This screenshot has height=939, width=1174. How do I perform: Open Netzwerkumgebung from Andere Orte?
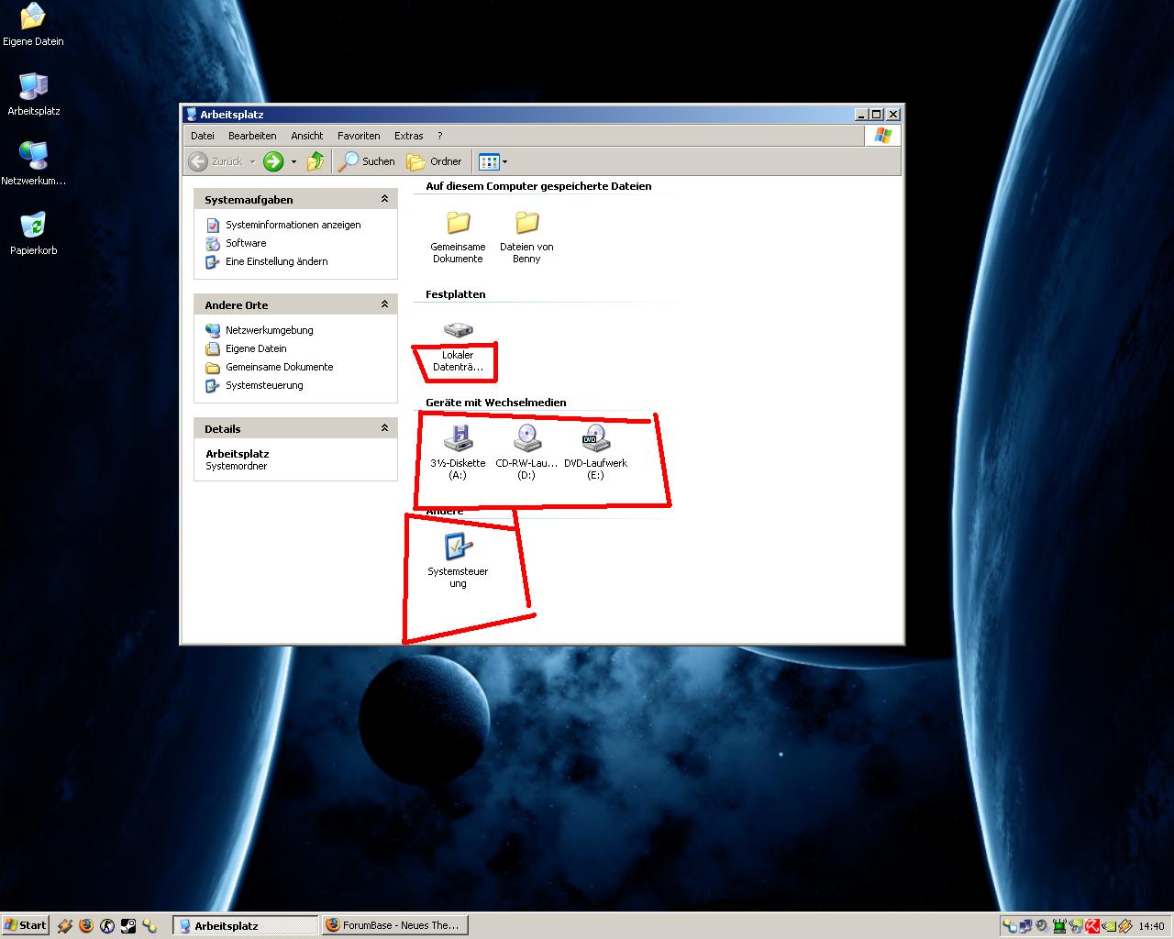click(x=269, y=330)
